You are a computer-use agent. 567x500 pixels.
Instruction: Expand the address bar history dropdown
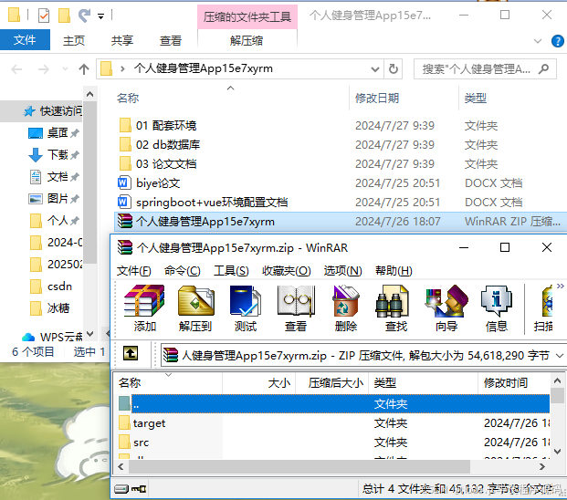click(375, 68)
